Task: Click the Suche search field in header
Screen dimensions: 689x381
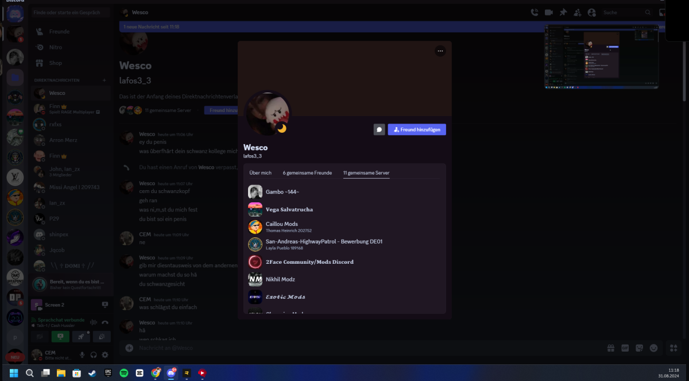Action: point(626,12)
